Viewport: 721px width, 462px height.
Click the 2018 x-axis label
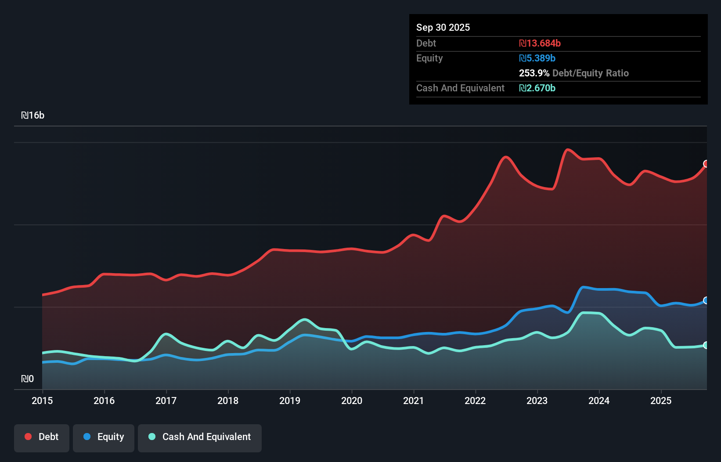(228, 401)
